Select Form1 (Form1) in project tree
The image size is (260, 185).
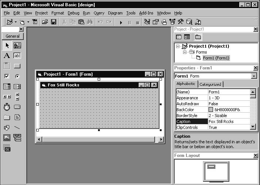[x=216, y=58]
